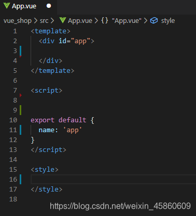The image size is (196, 216).
Task: Click the "app" id attribute value
Action: (80, 41)
